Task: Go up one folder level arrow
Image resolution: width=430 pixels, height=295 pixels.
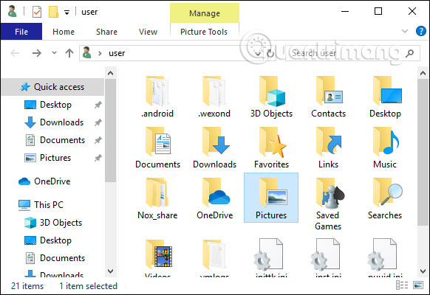Action: click(x=69, y=53)
